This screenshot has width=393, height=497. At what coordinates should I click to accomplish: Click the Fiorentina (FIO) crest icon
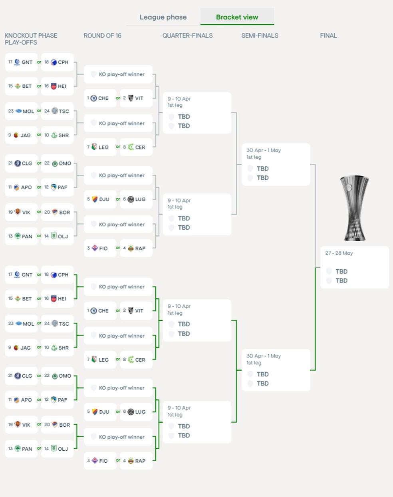click(95, 248)
